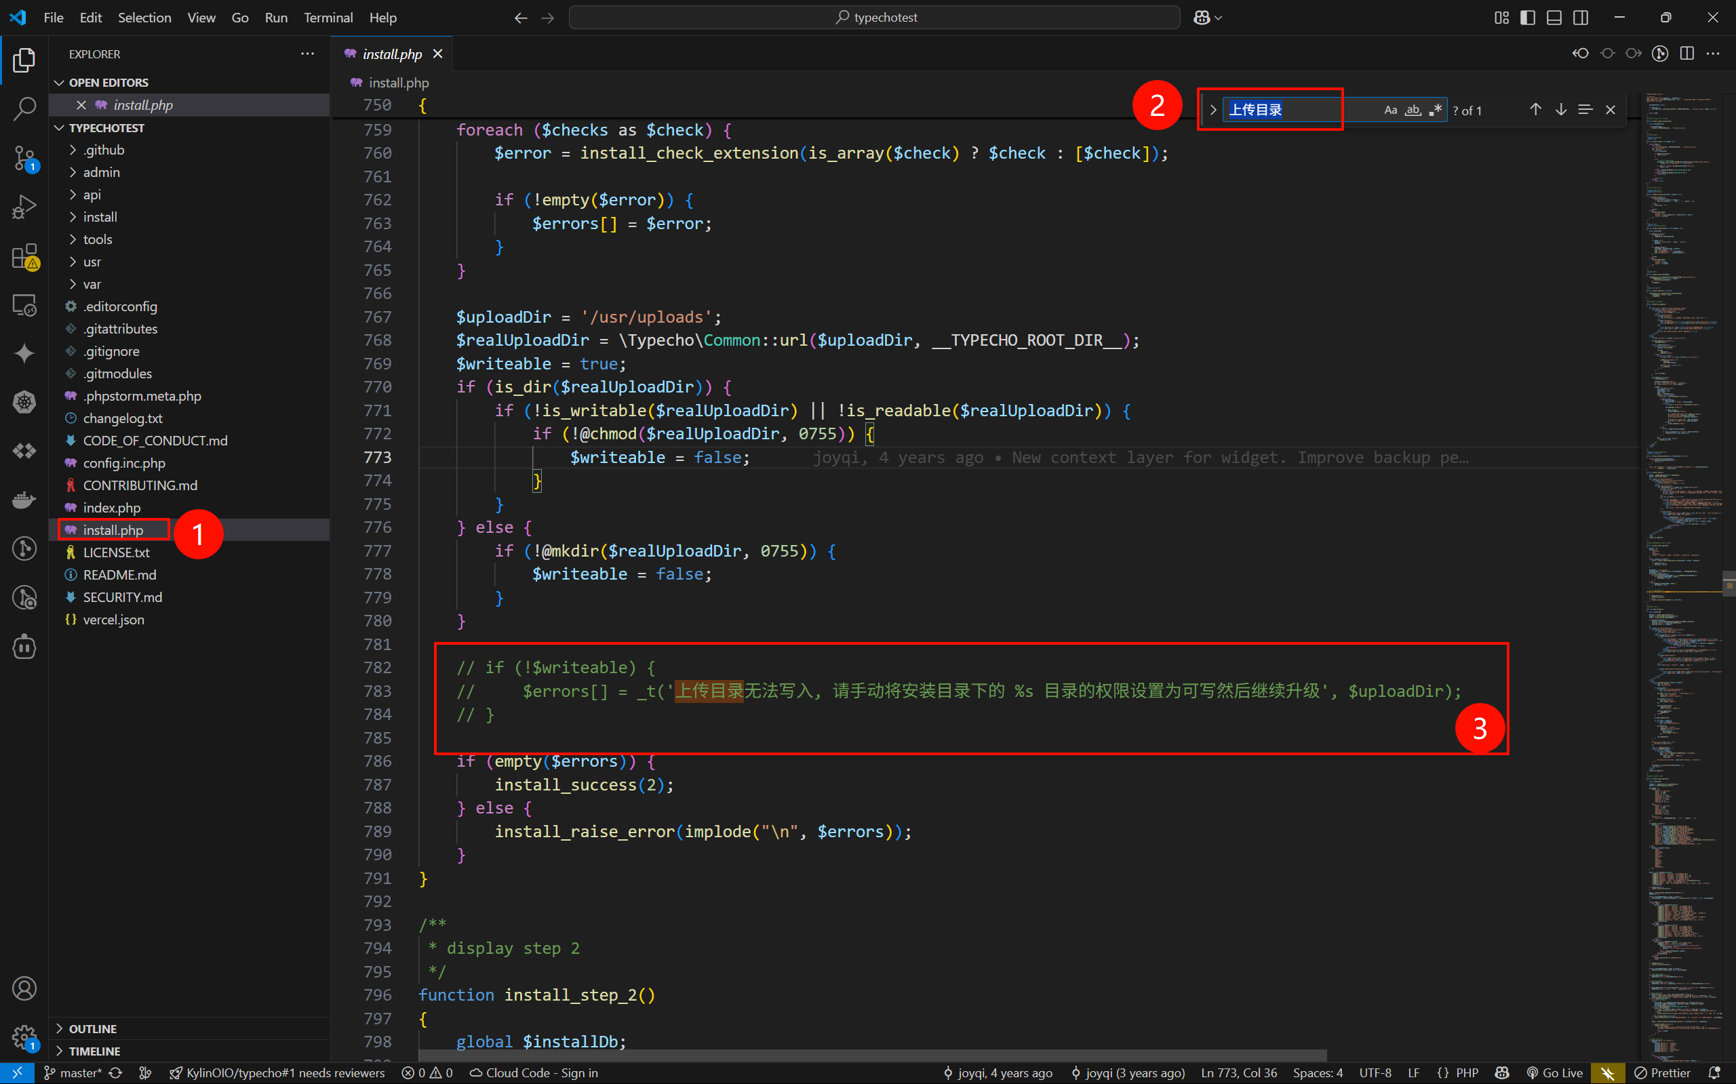Expand the OUTLINE section
The height and width of the screenshot is (1084, 1736).
[x=92, y=1029]
